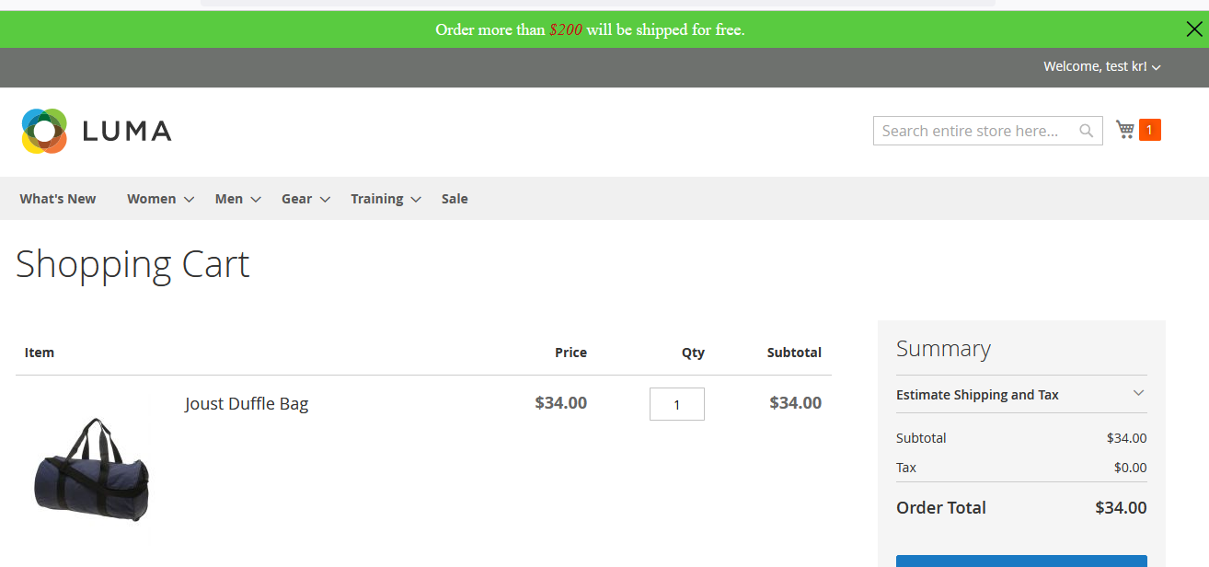The image size is (1209, 567).
Task: Click the orange cart item counter
Action: click(x=1149, y=130)
